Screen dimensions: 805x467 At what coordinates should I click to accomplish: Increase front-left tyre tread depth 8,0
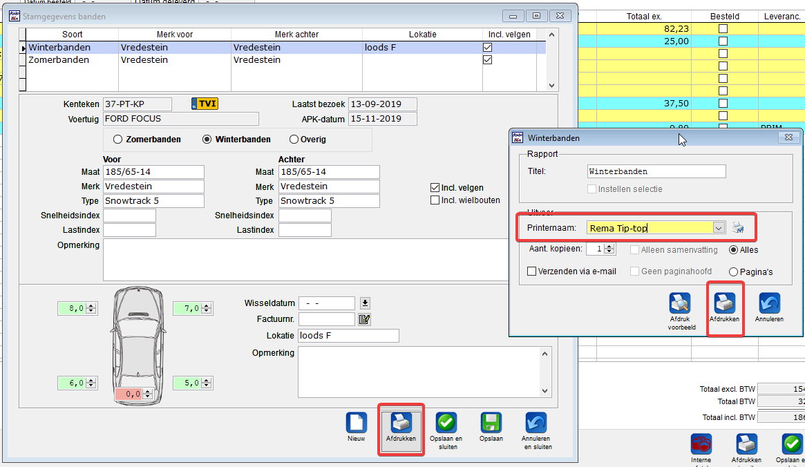[x=91, y=306]
